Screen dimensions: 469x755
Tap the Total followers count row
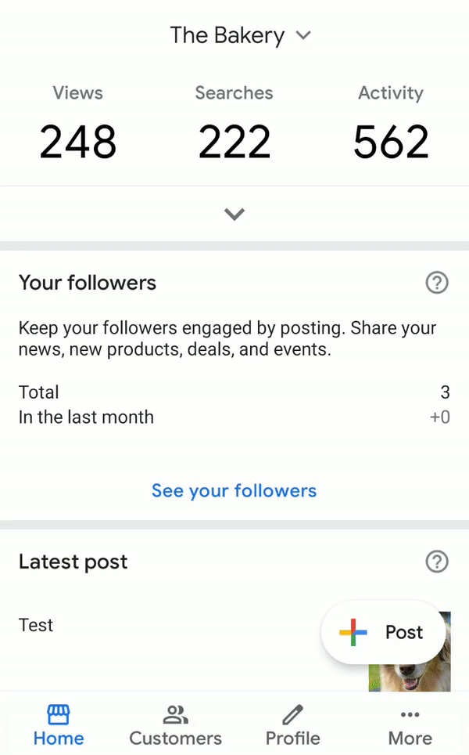pyautogui.click(x=234, y=392)
